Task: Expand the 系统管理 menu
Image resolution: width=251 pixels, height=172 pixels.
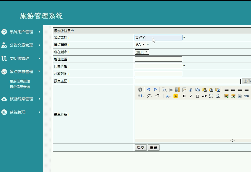Action: 21,112
